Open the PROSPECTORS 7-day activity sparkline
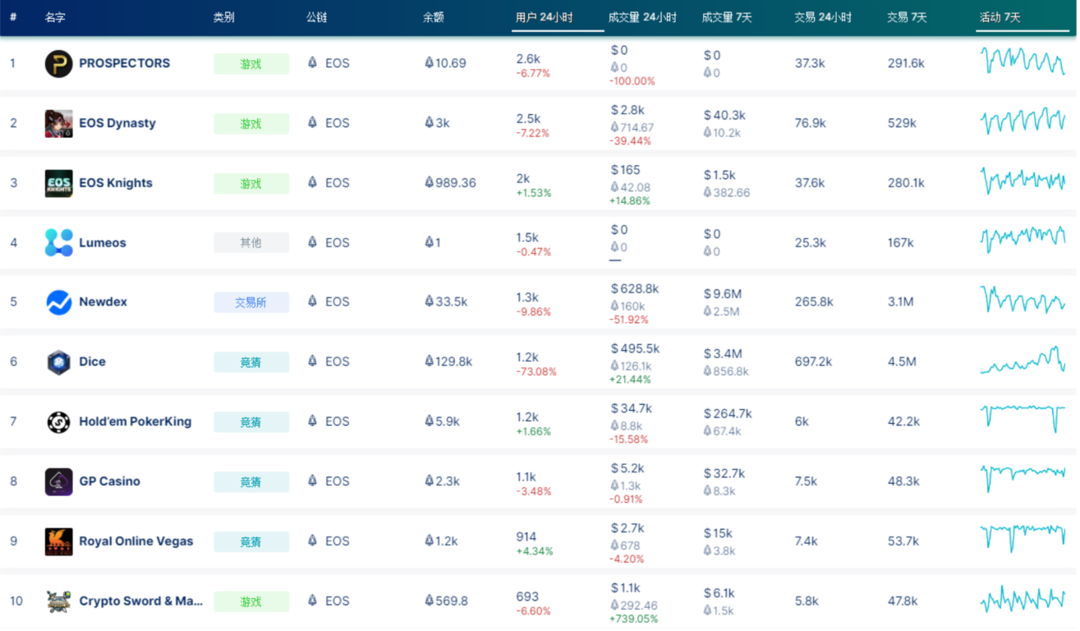The height and width of the screenshot is (631, 1080). coord(1023,62)
